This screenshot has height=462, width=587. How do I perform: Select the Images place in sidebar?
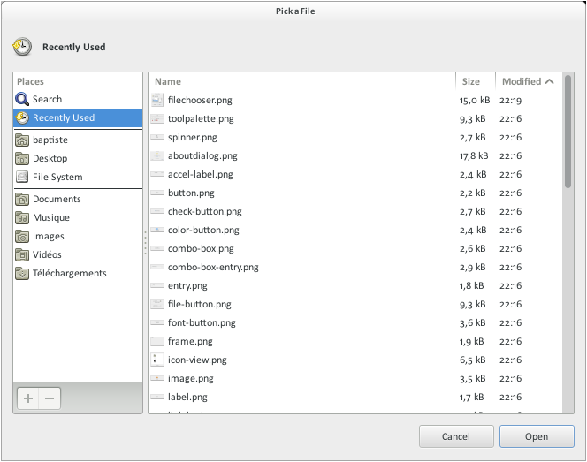tap(49, 237)
